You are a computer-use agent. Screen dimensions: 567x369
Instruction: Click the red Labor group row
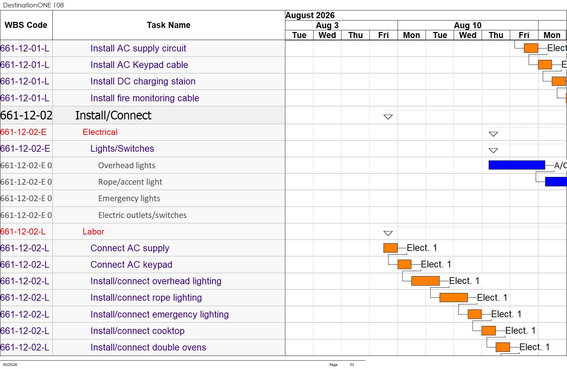[x=143, y=232]
